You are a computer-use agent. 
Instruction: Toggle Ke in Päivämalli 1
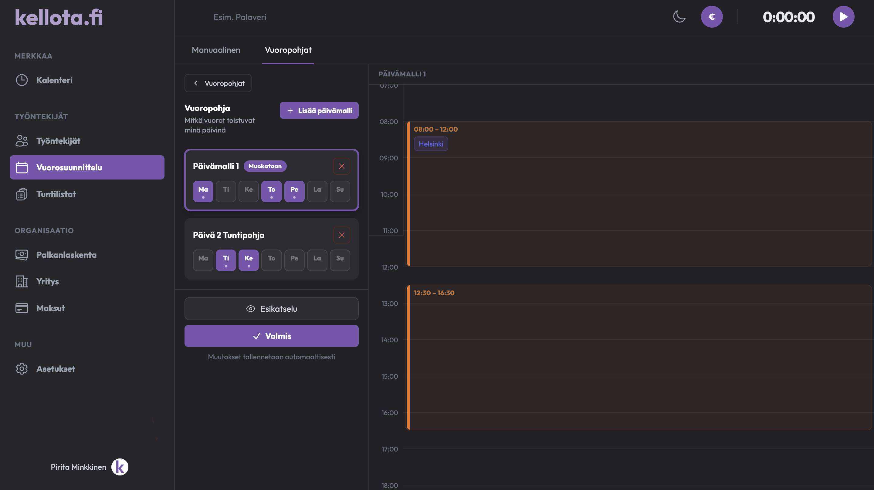pos(248,192)
